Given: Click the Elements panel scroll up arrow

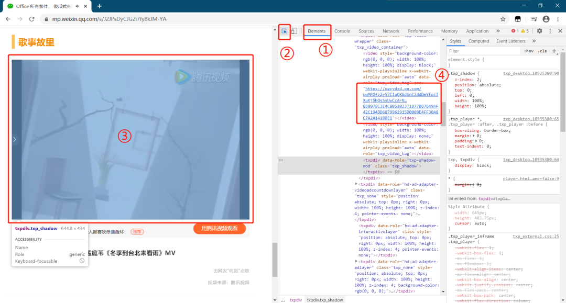Looking at the screenshot, I should [x=443, y=40].
